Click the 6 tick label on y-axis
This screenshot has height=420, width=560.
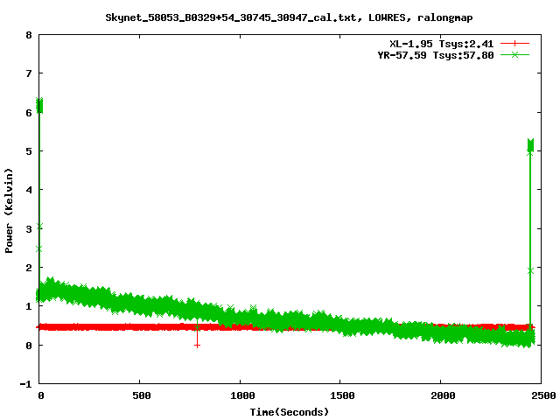(29, 113)
